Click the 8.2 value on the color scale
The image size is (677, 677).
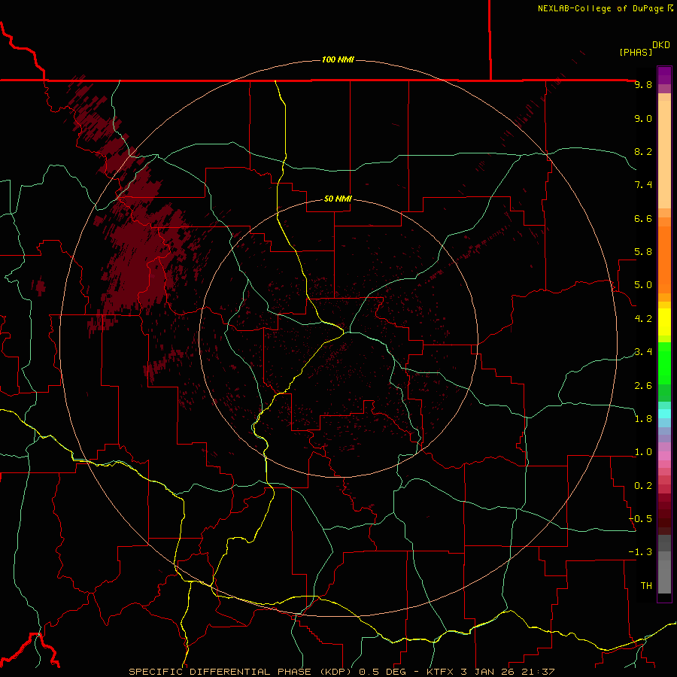643,151
